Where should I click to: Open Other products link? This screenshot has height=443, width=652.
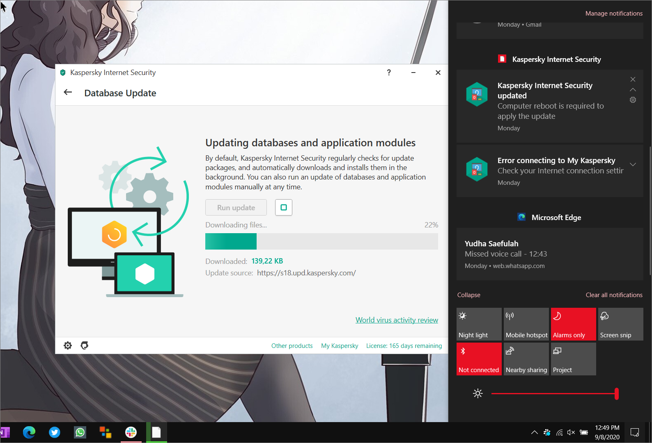point(292,346)
